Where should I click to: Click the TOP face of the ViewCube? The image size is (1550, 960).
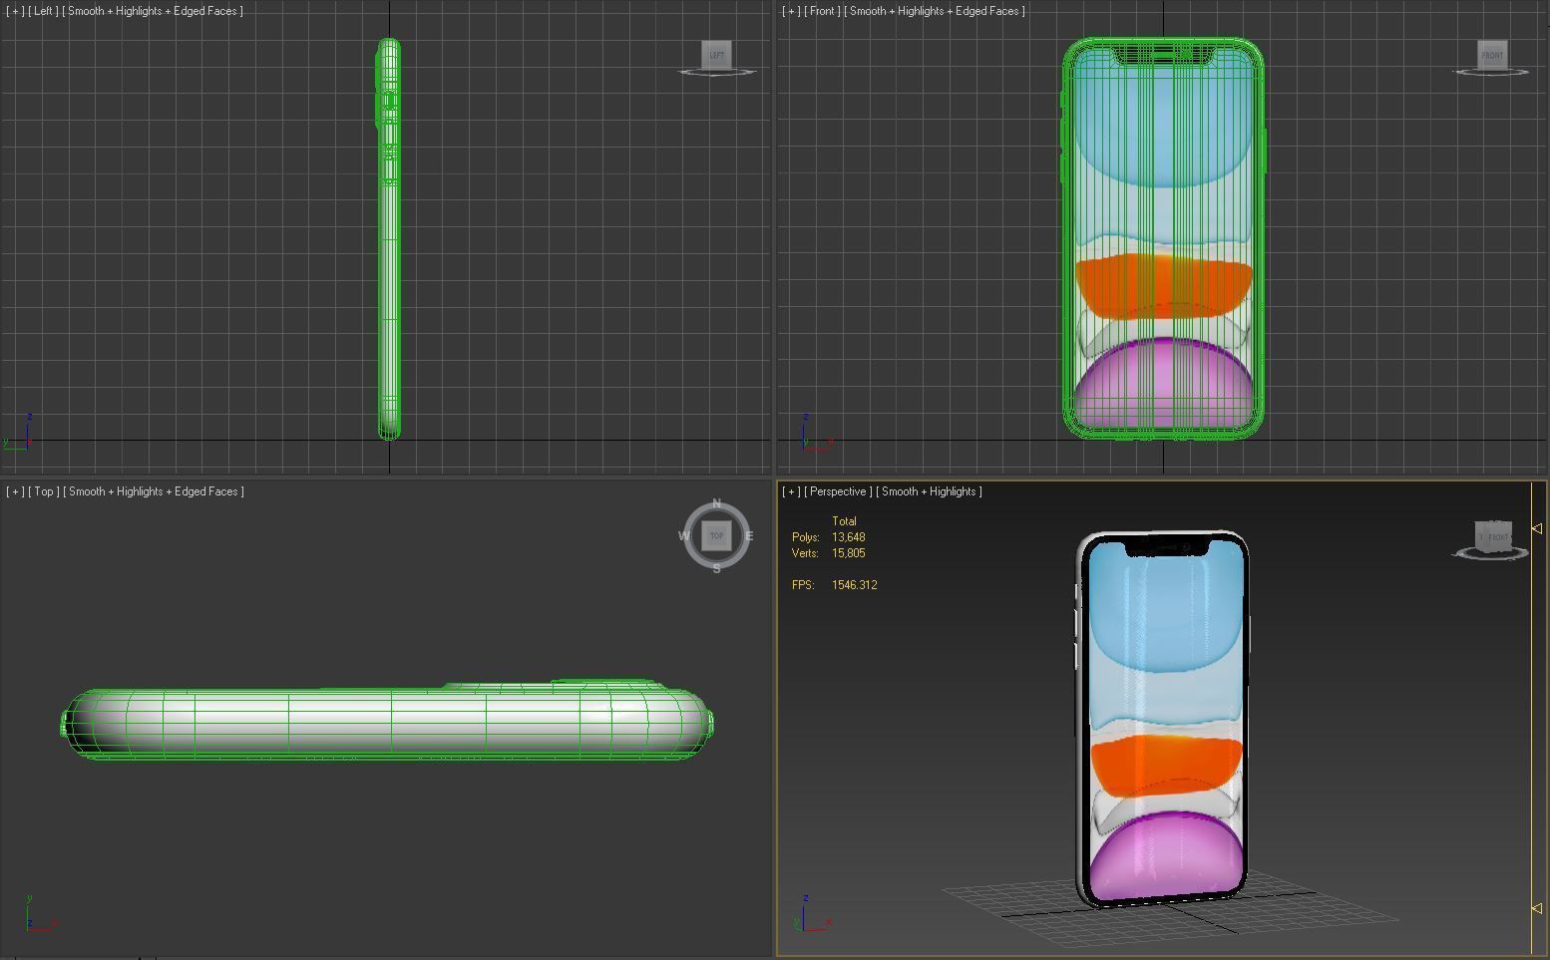[716, 535]
